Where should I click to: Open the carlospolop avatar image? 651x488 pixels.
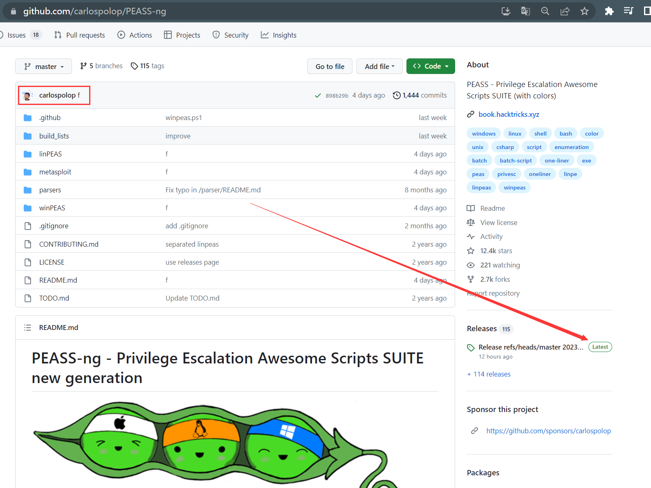click(x=27, y=96)
